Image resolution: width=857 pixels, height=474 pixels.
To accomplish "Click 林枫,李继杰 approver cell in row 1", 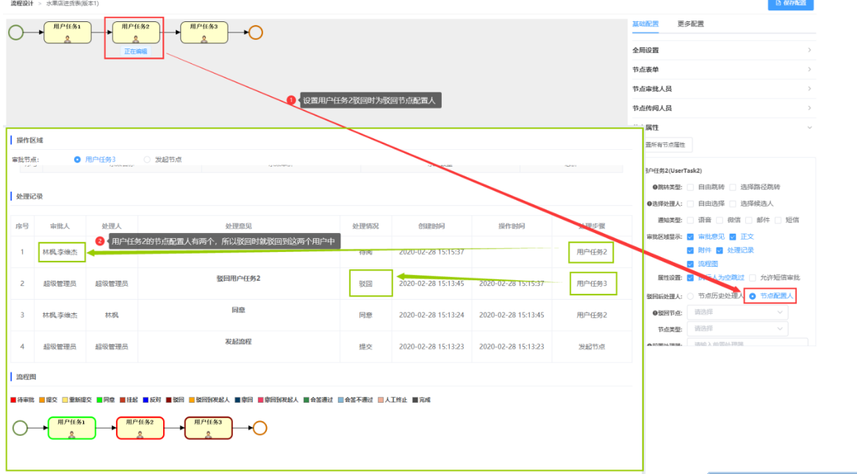I will pos(60,252).
